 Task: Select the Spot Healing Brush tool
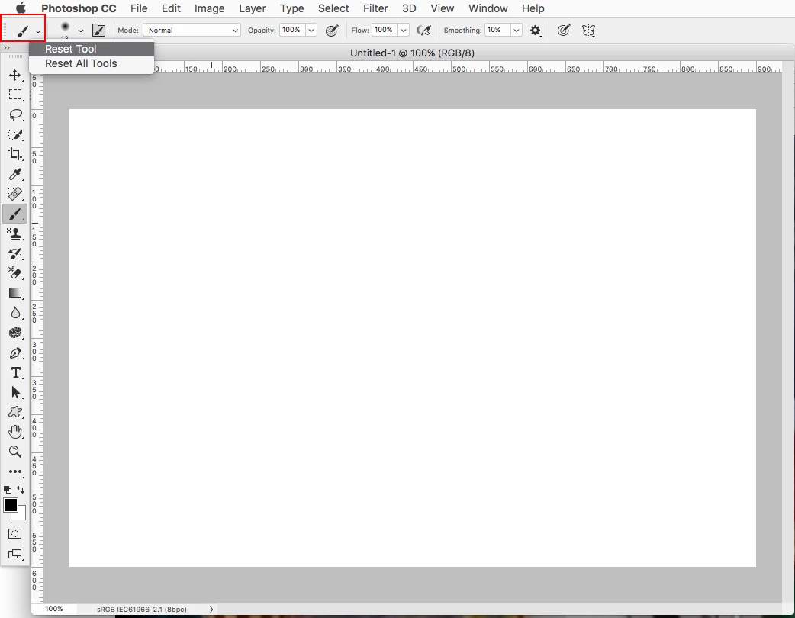[15, 194]
